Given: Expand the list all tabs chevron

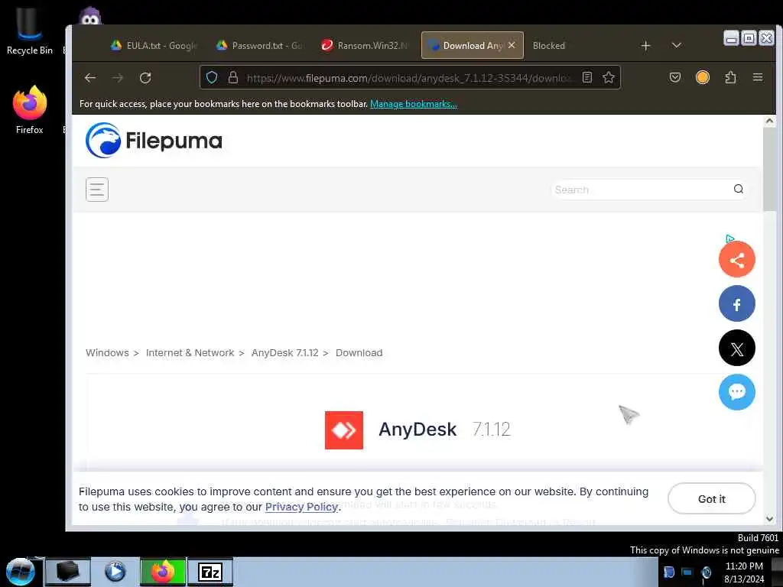Looking at the screenshot, I should (x=677, y=45).
